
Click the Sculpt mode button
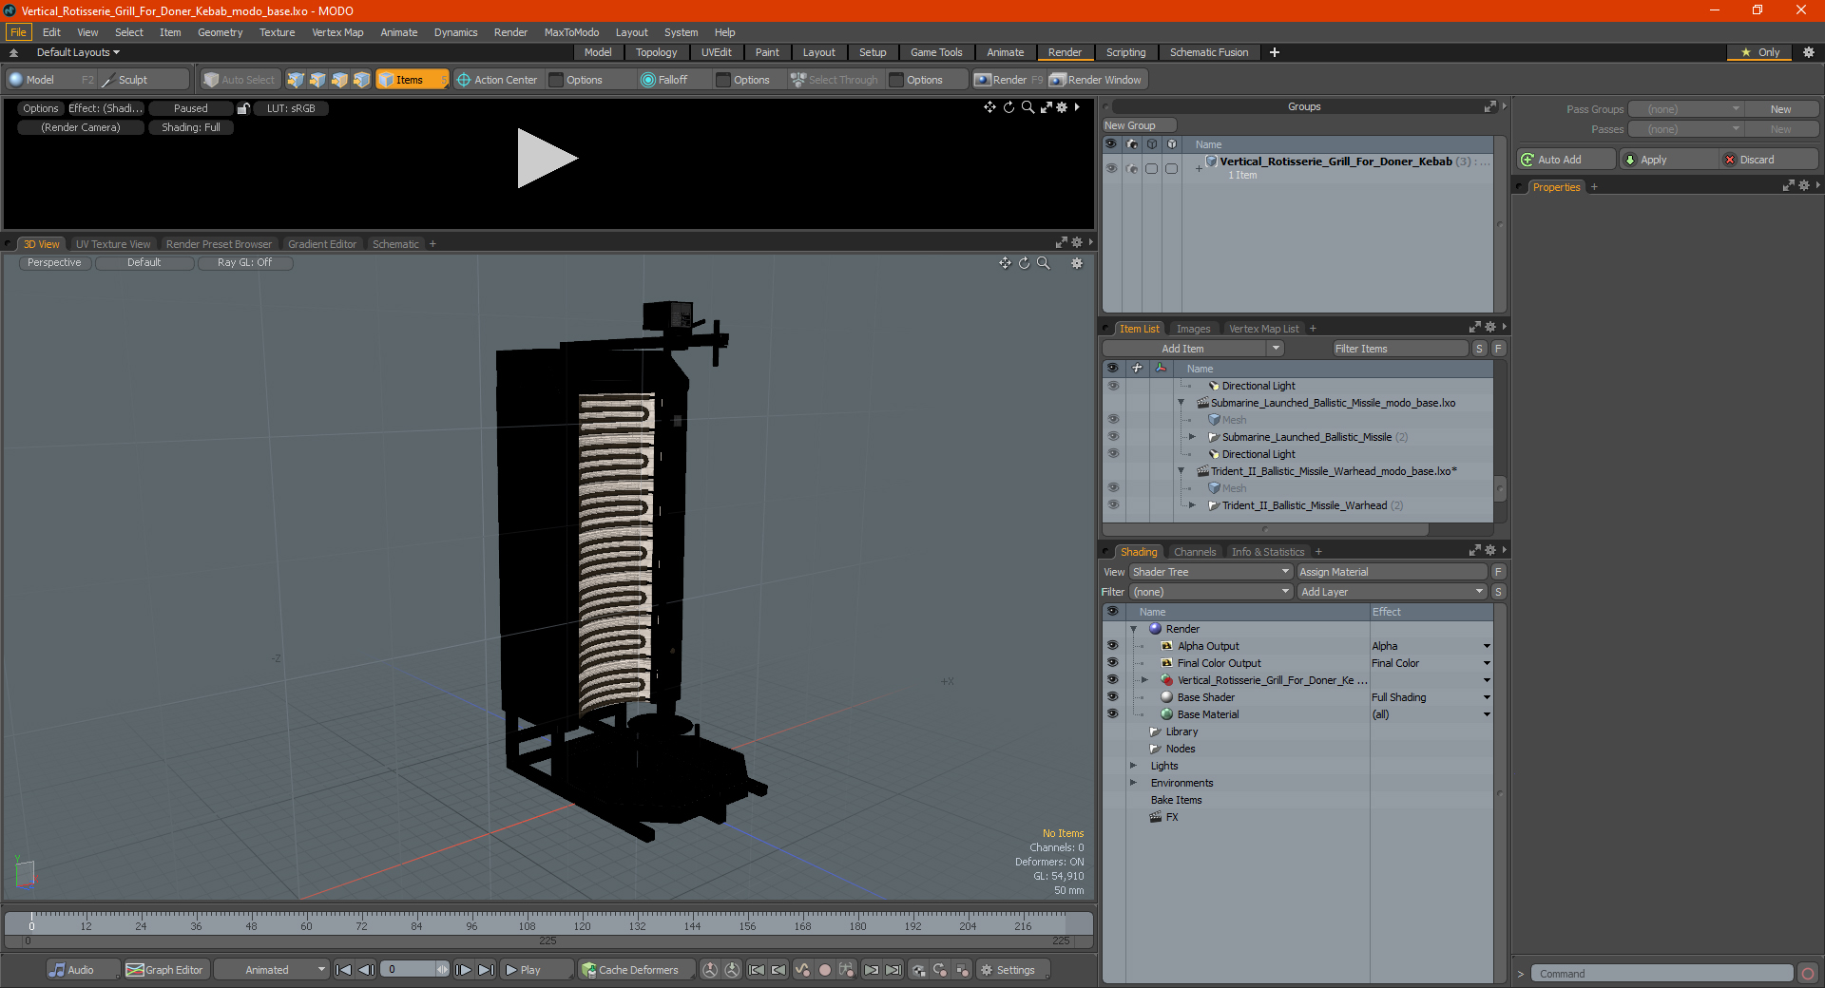click(x=144, y=80)
